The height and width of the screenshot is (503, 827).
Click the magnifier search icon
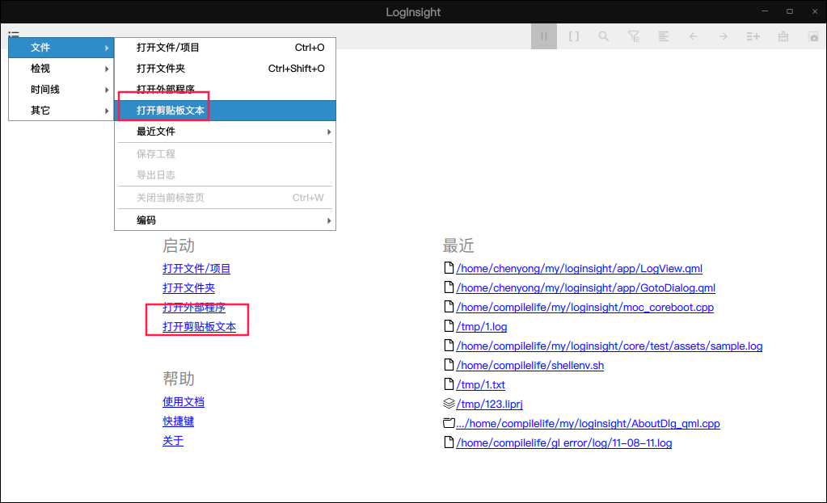pos(603,36)
